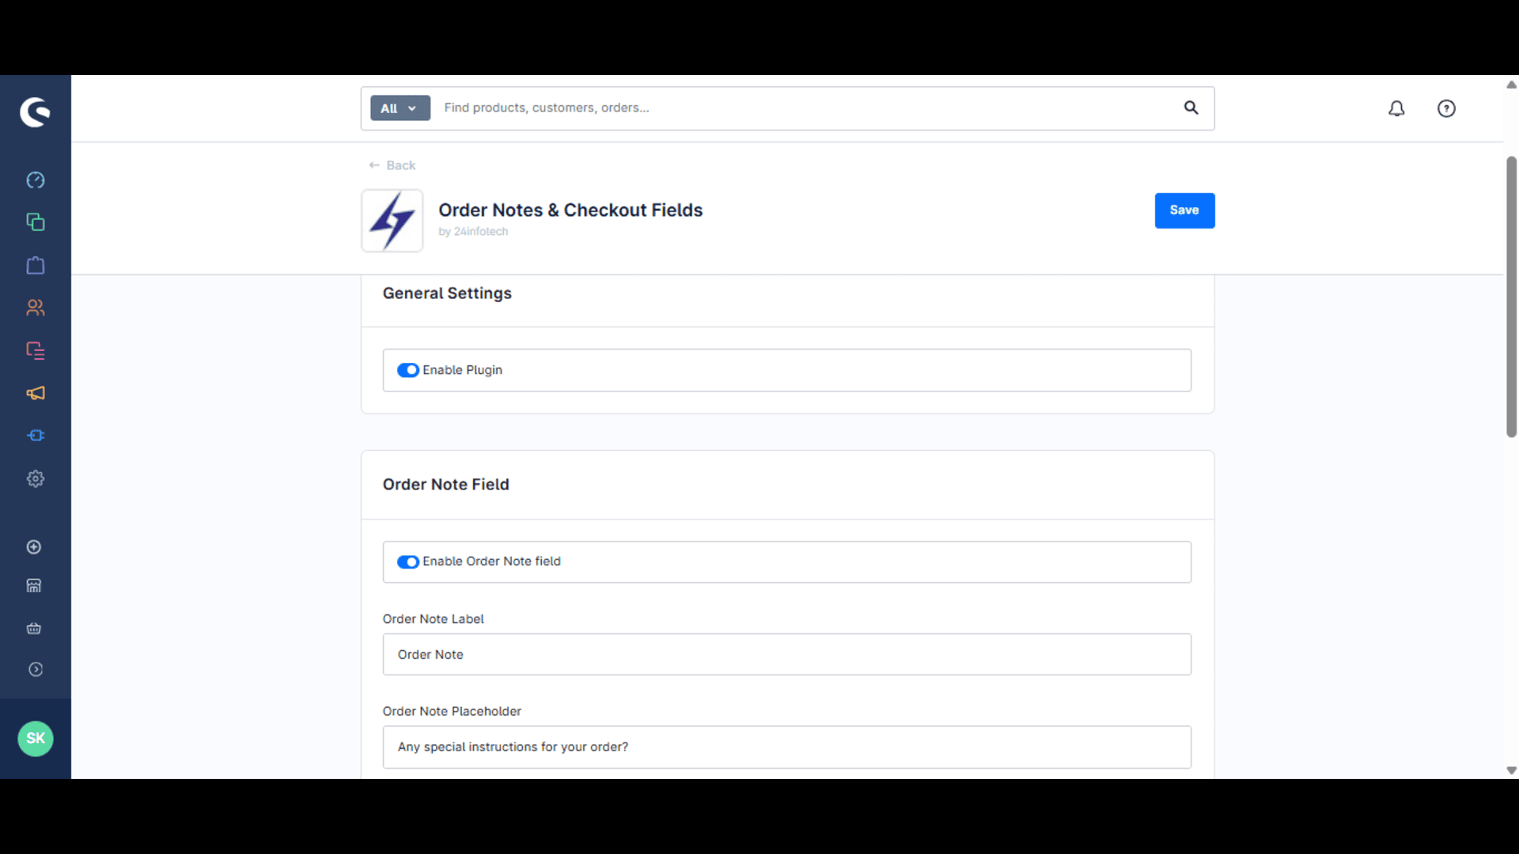Open the Storefront sales channel icon
Image resolution: width=1519 pixels, height=854 pixels.
(34, 586)
